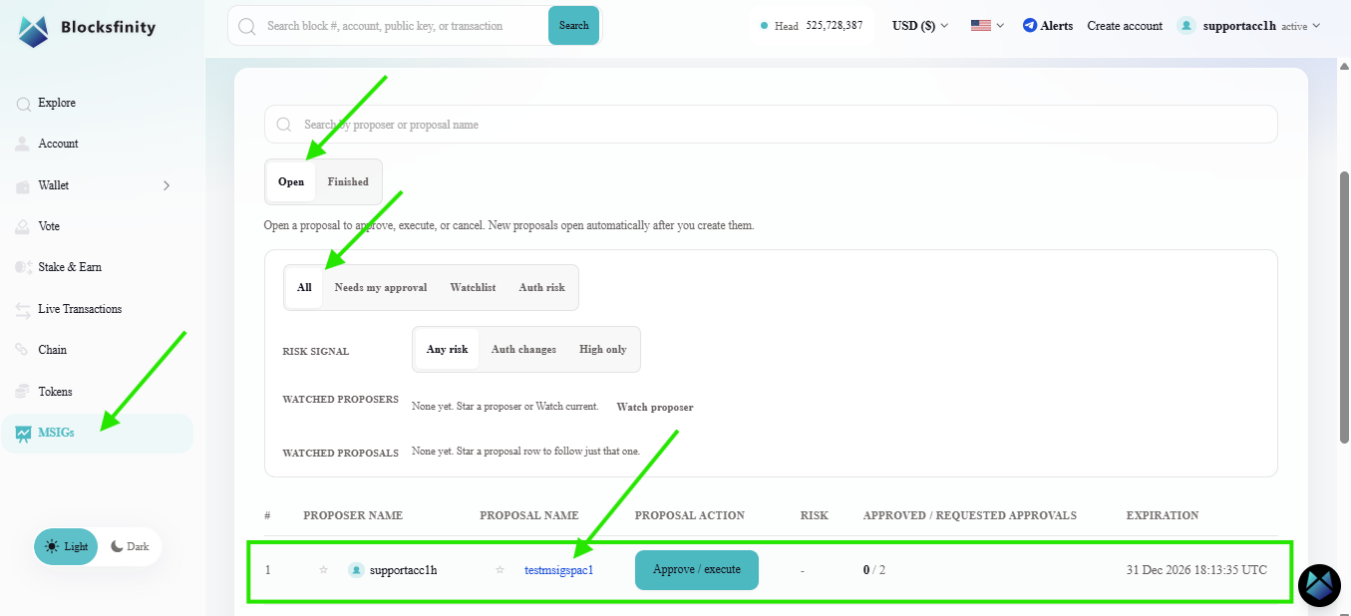
Task: Select the Watchlist tab
Action: click(473, 287)
